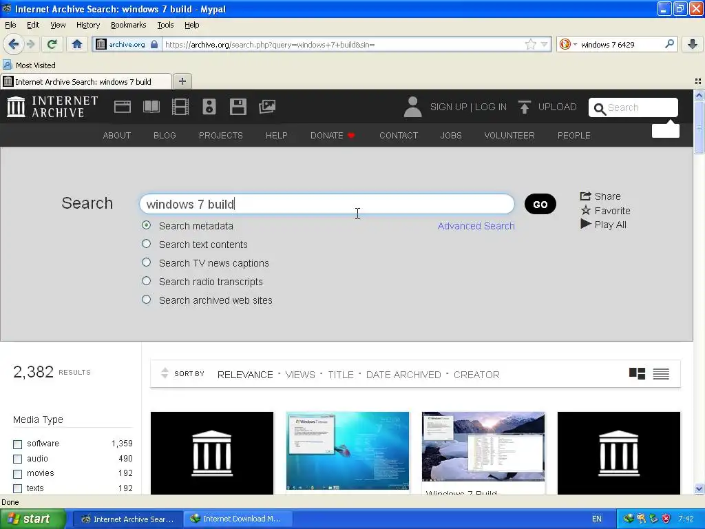Click the Favorite link
The height and width of the screenshot is (529, 705).
tap(605, 211)
